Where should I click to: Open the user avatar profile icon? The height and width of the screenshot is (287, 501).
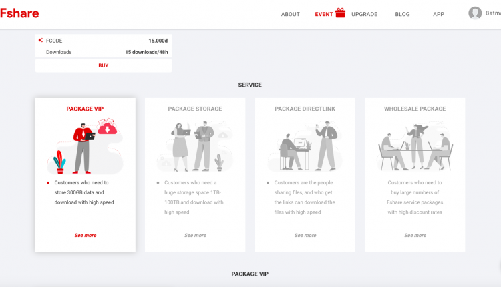(475, 13)
